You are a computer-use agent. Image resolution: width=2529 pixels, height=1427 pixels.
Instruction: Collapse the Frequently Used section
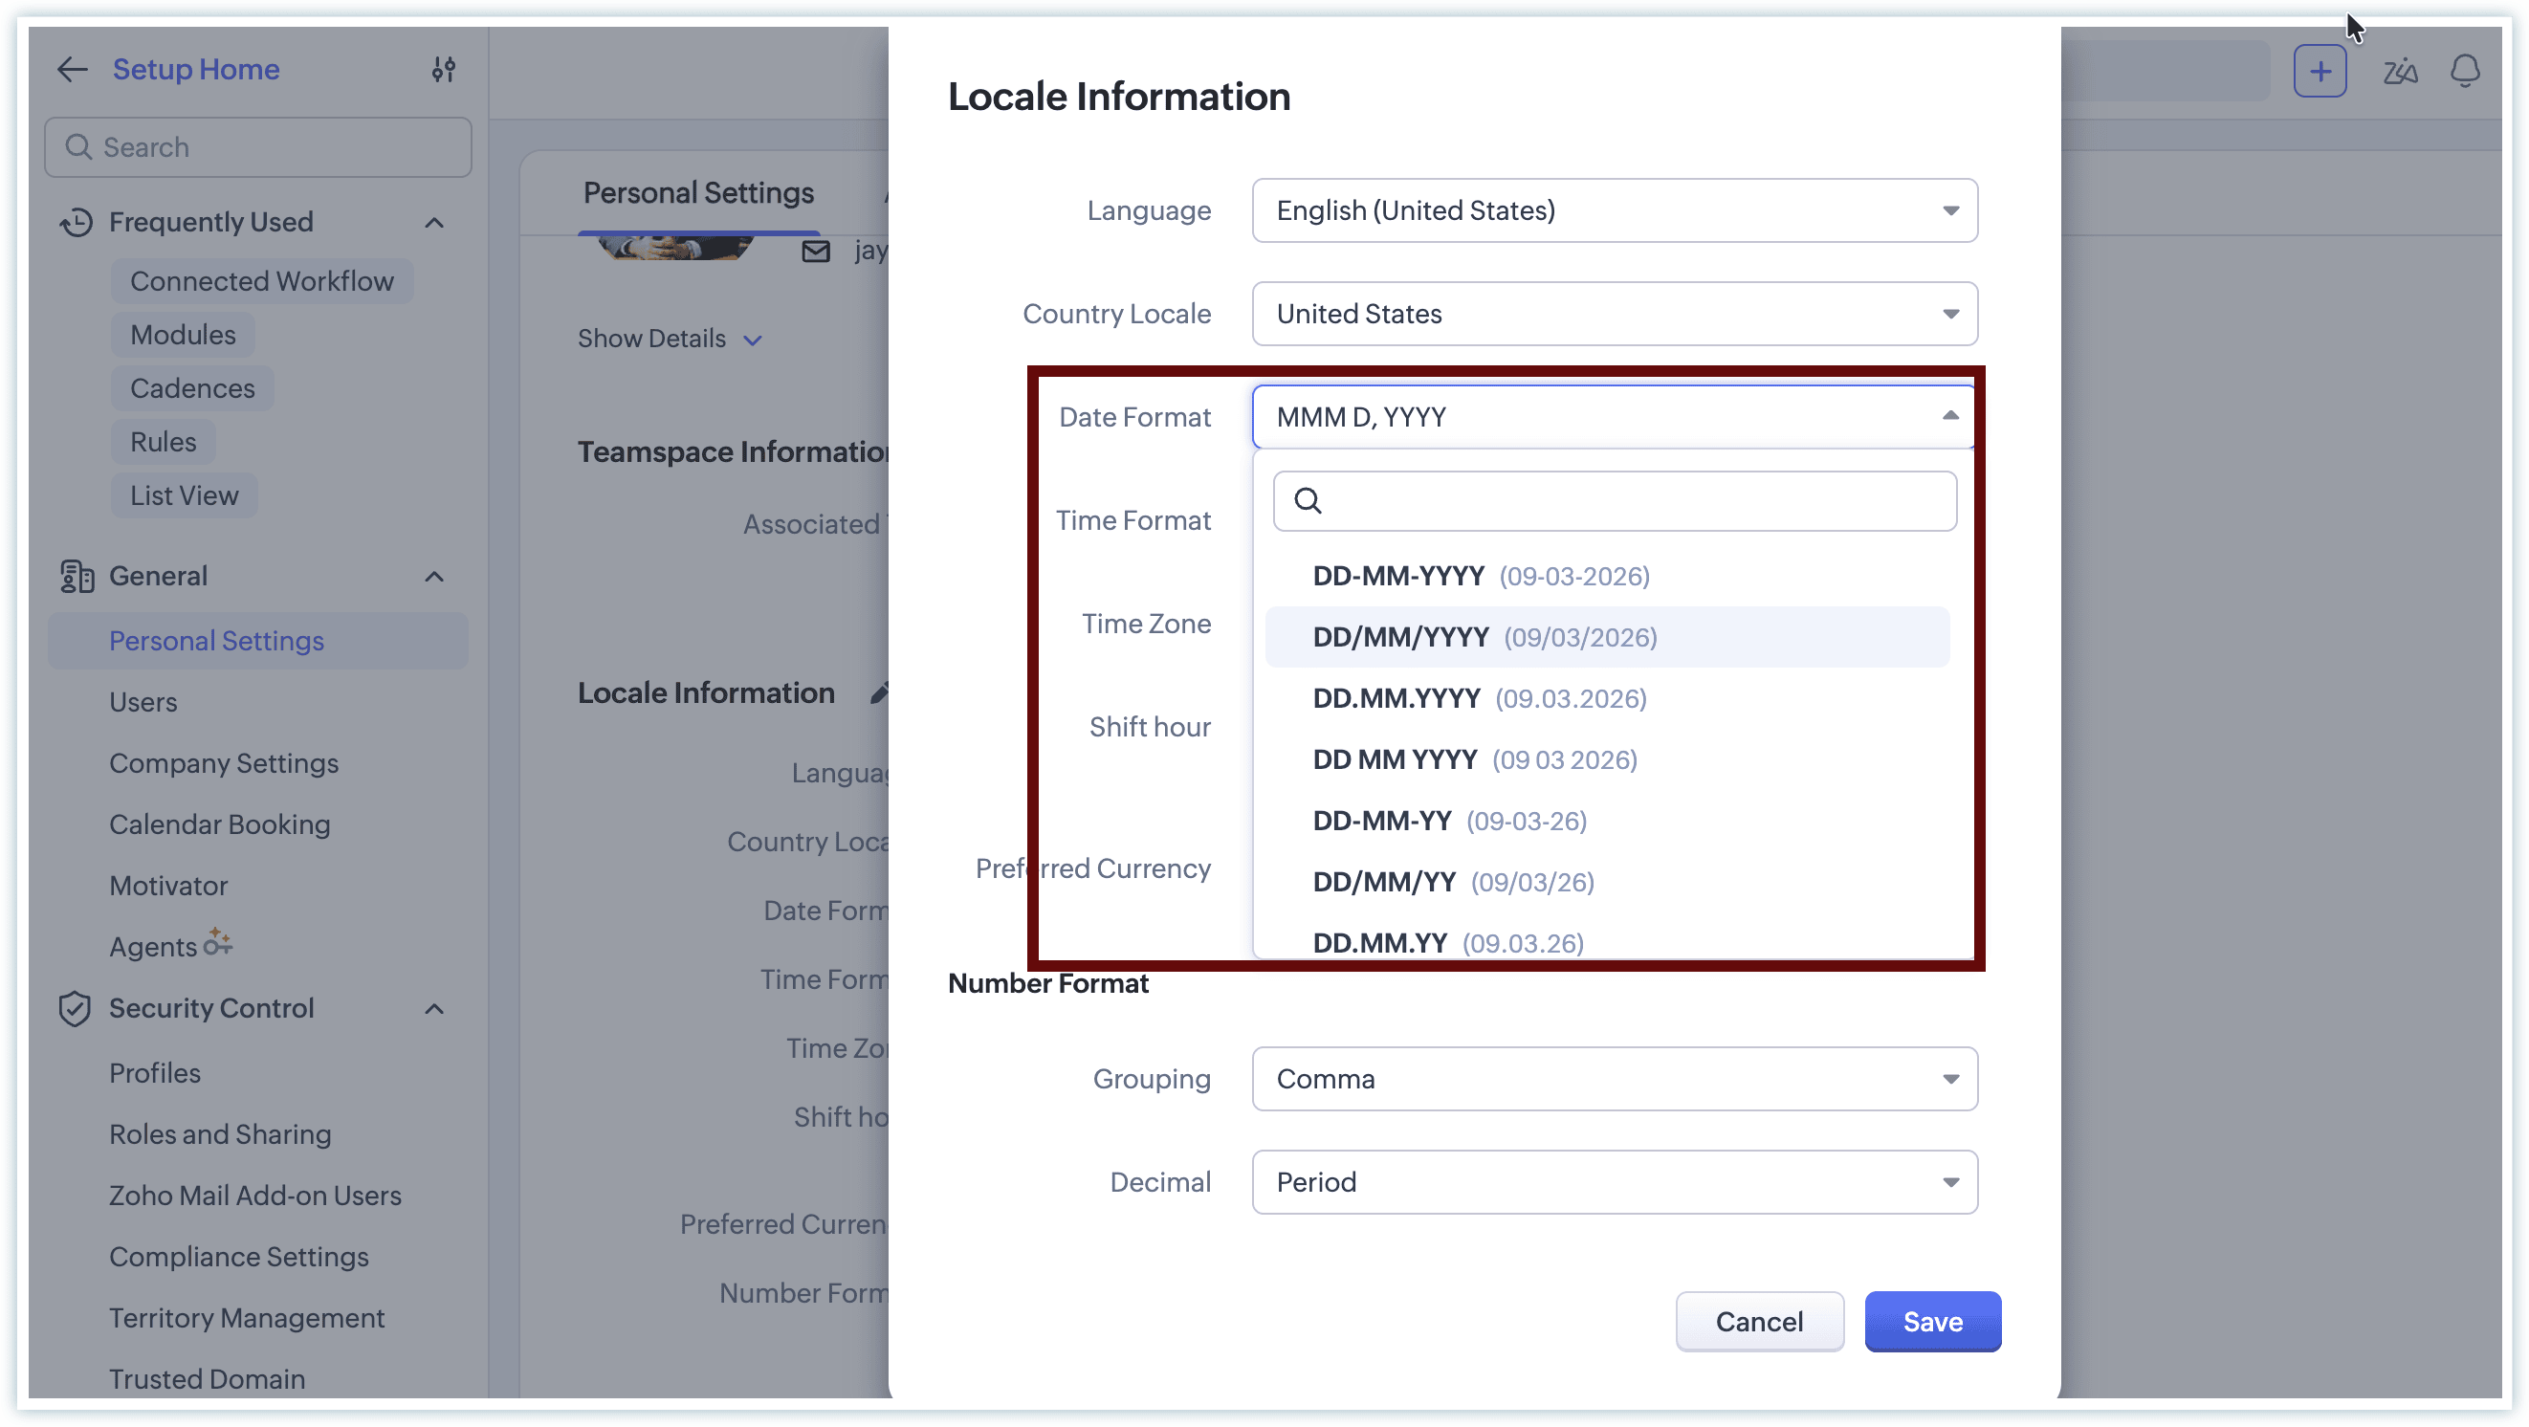(434, 223)
